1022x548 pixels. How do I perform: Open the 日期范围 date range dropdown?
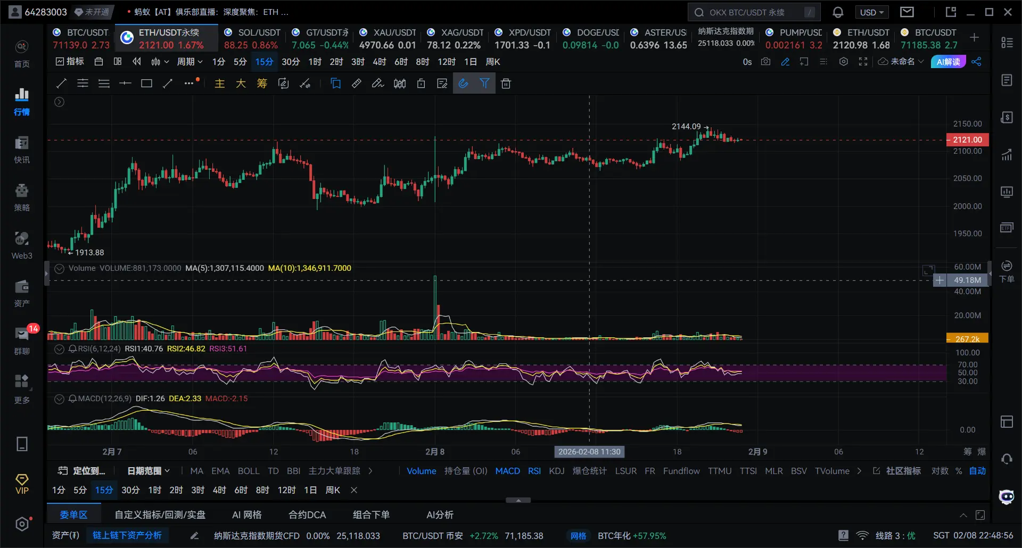tap(149, 471)
